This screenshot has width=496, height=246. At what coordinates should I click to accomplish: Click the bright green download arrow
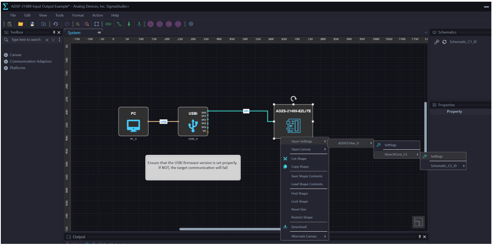click(129, 24)
